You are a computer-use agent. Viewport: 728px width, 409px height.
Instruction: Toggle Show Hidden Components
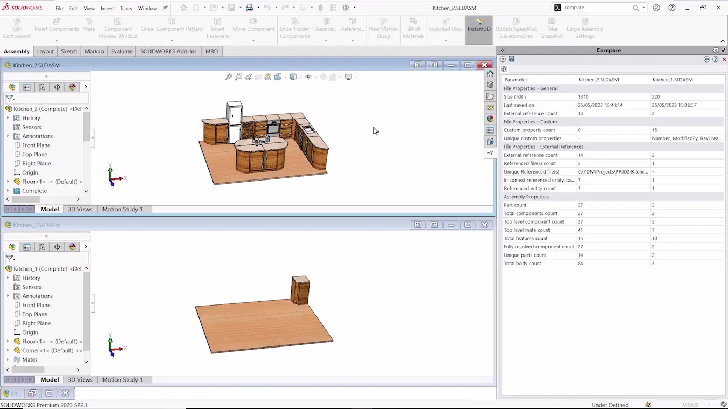(295, 27)
